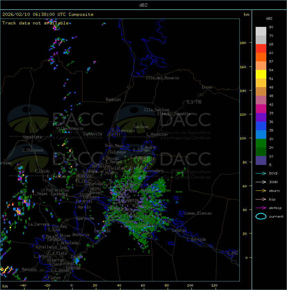
Task: Pick the magenta 42–39 dBZ swatch
Action: coord(261,109)
